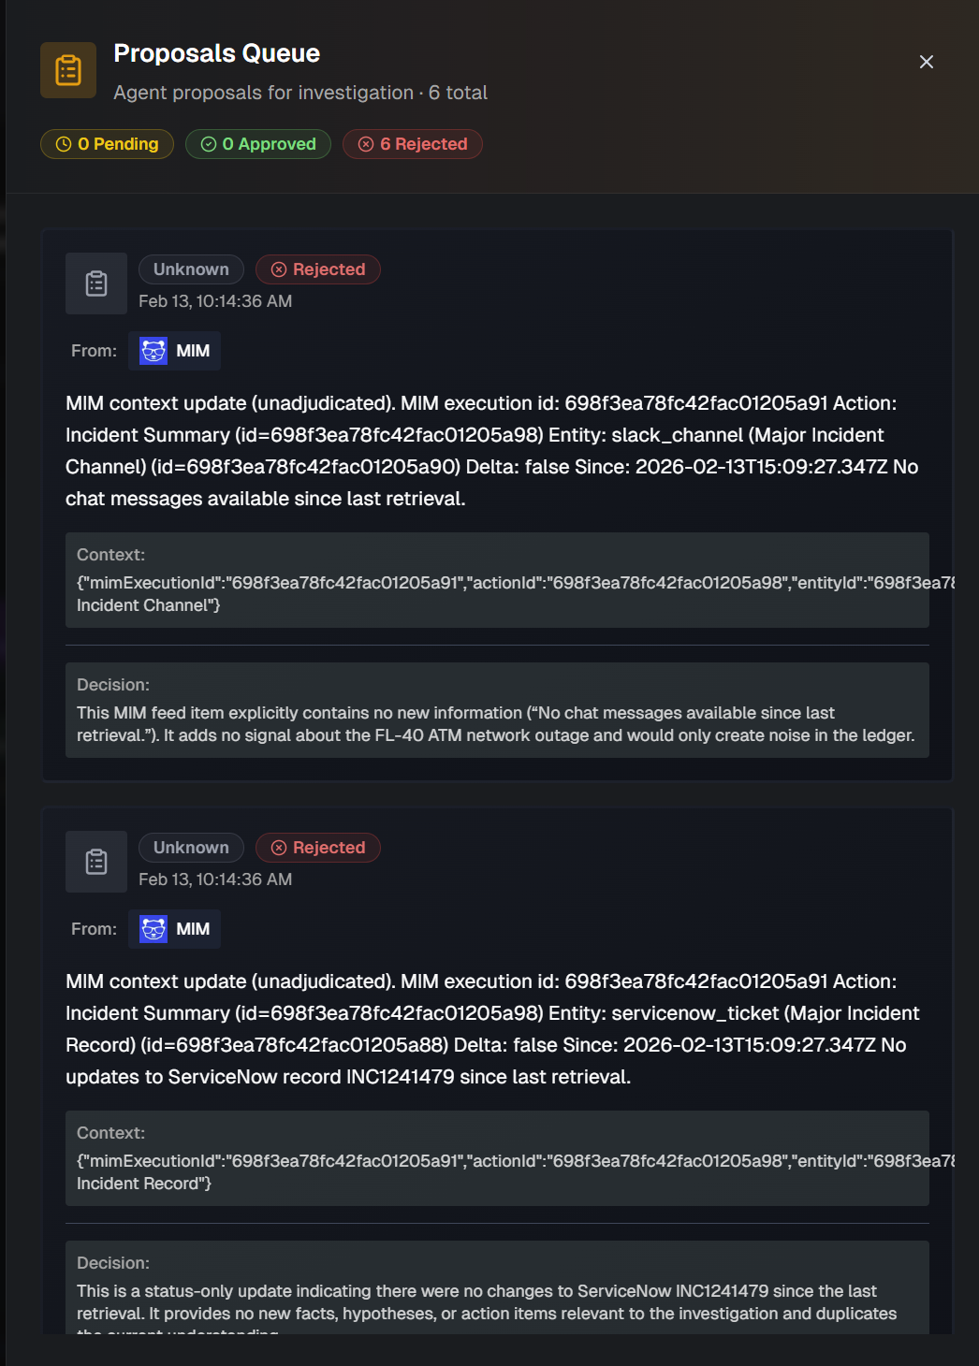
Task: Click the clipboard icon on the first proposal card
Action: [95, 283]
